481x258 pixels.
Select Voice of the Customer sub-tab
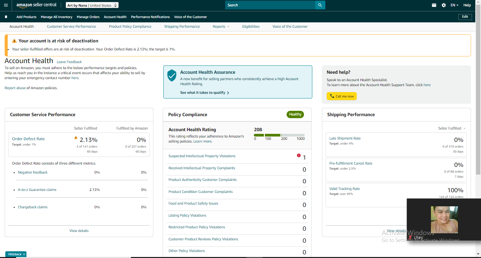(x=290, y=26)
